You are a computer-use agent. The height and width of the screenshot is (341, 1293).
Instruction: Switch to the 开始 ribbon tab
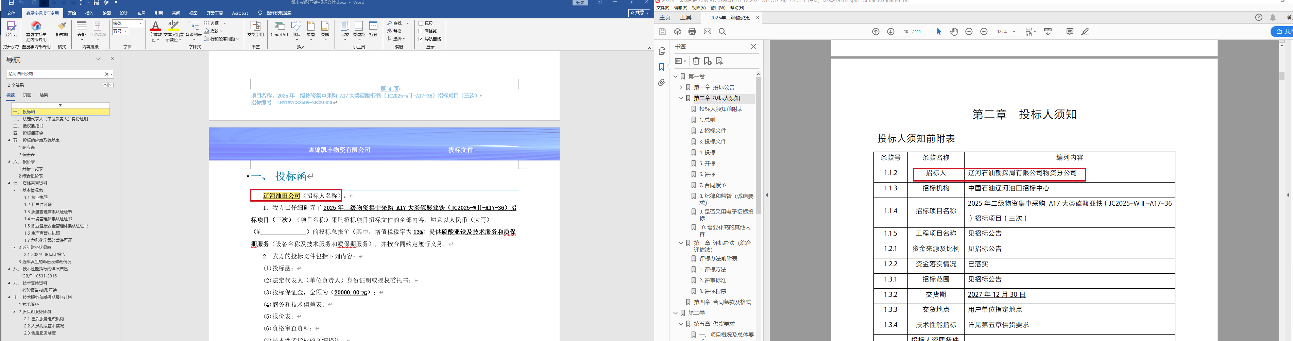pyautogui.click(x=72, y=13)
